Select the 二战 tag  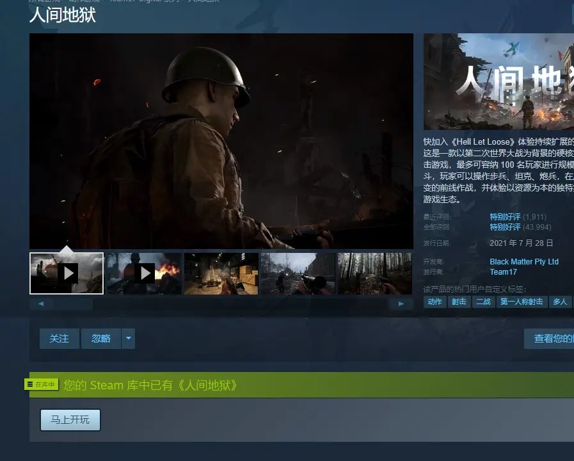coord(483,302)
